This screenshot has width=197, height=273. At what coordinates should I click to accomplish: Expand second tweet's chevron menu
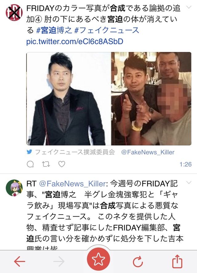pos(189,183)
